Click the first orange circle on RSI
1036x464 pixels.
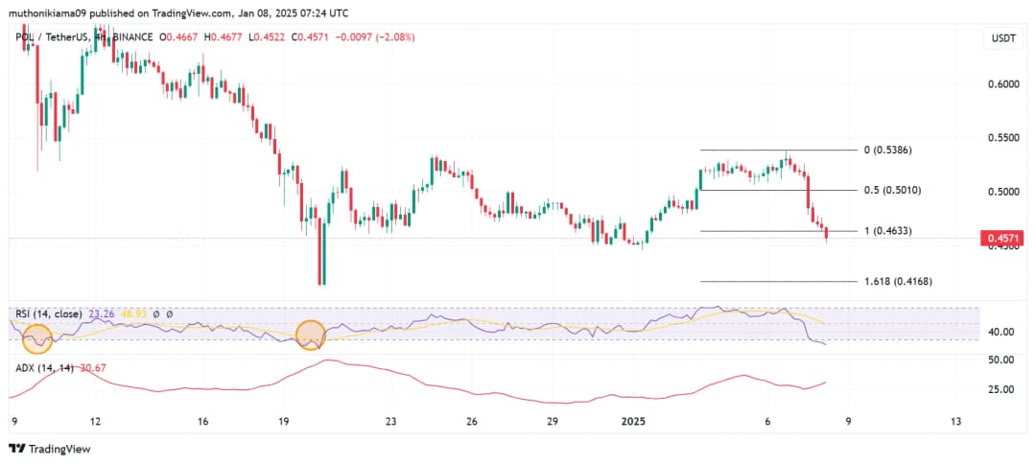click(x=37, y=336)
